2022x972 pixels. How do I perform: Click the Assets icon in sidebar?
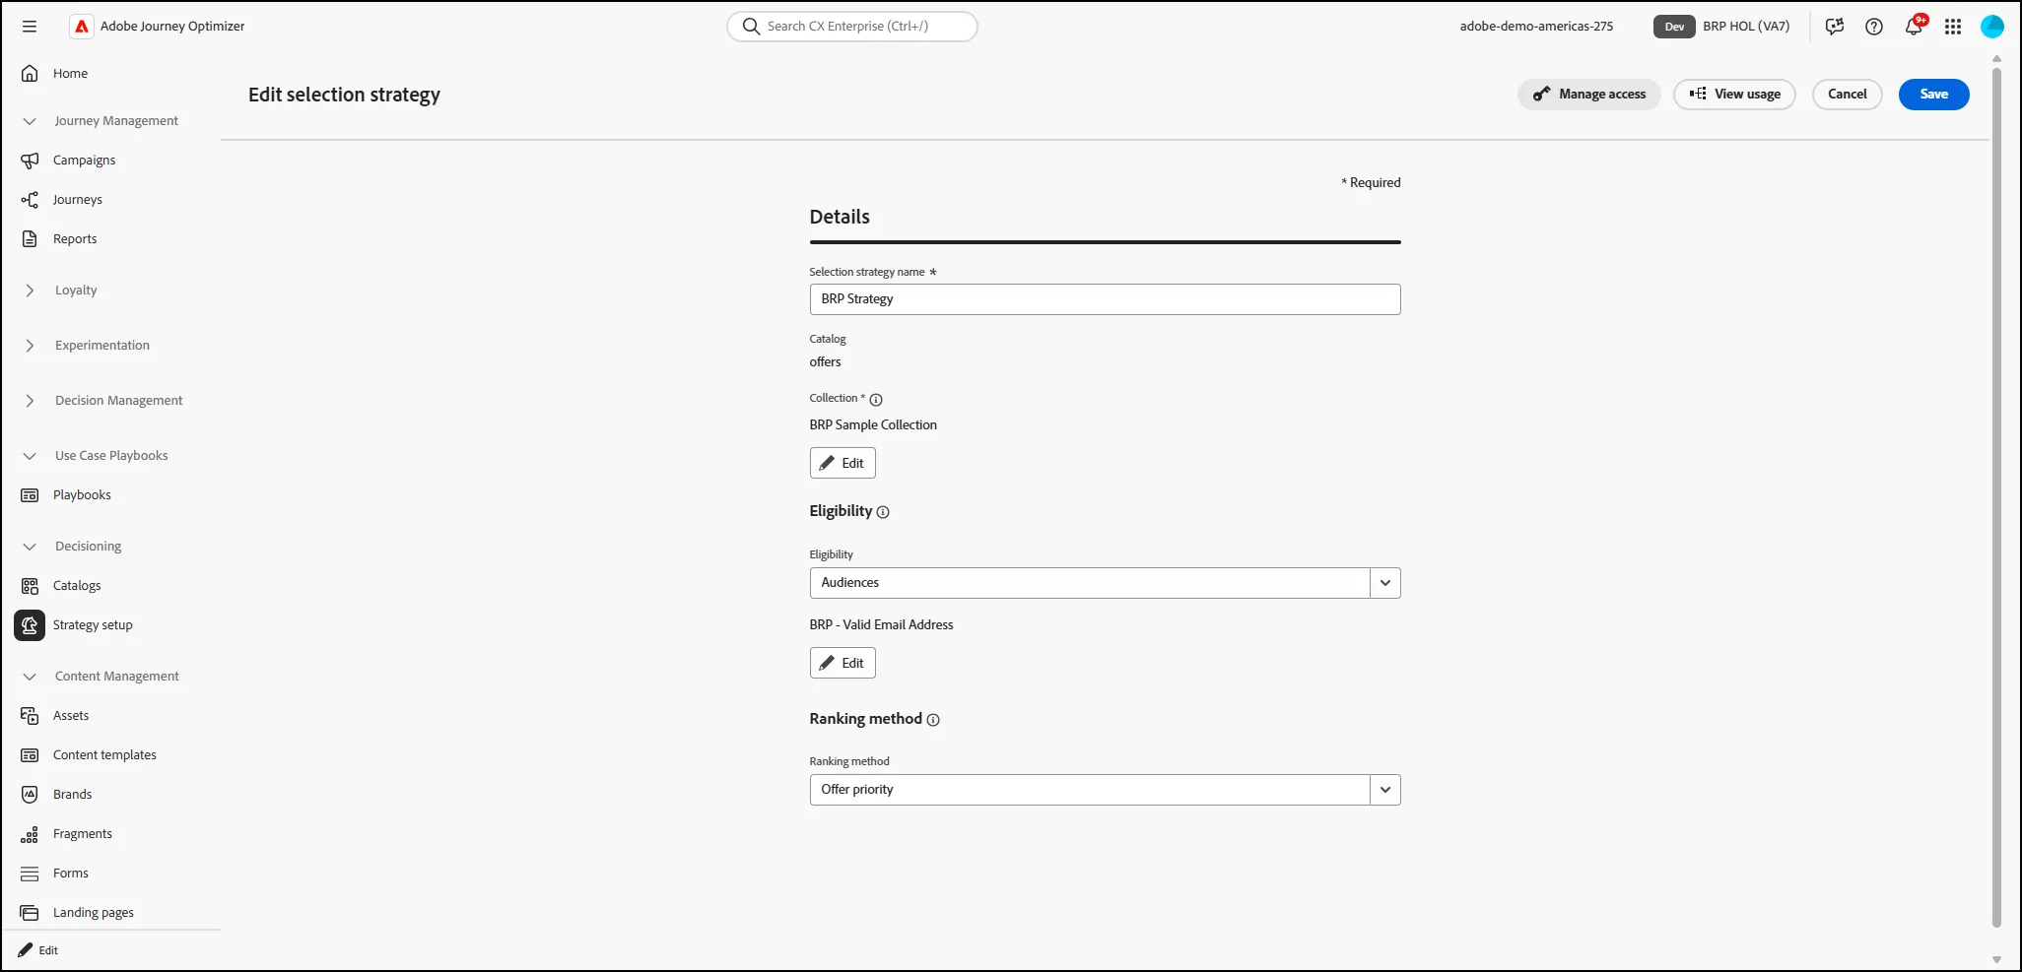30,716
